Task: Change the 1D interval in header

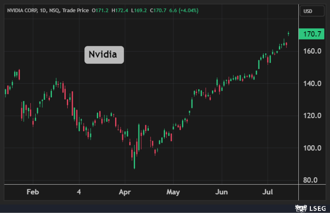Action: [x=43, y=10]
